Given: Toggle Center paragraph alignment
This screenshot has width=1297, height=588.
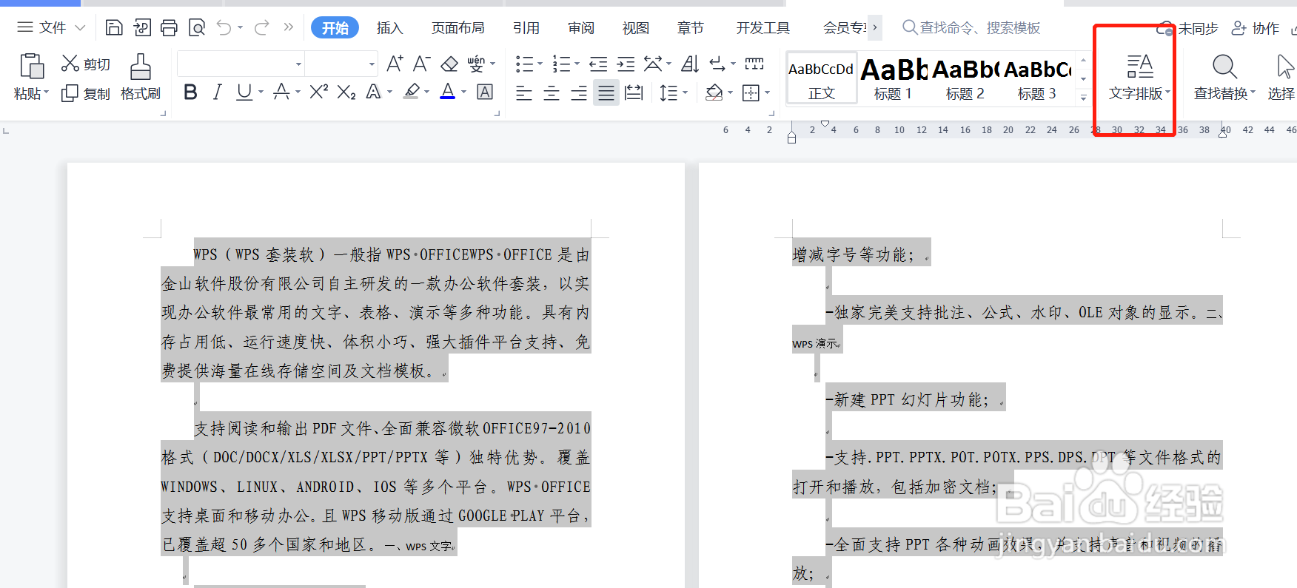Looking at the screenshot, I should coord(552,92).
